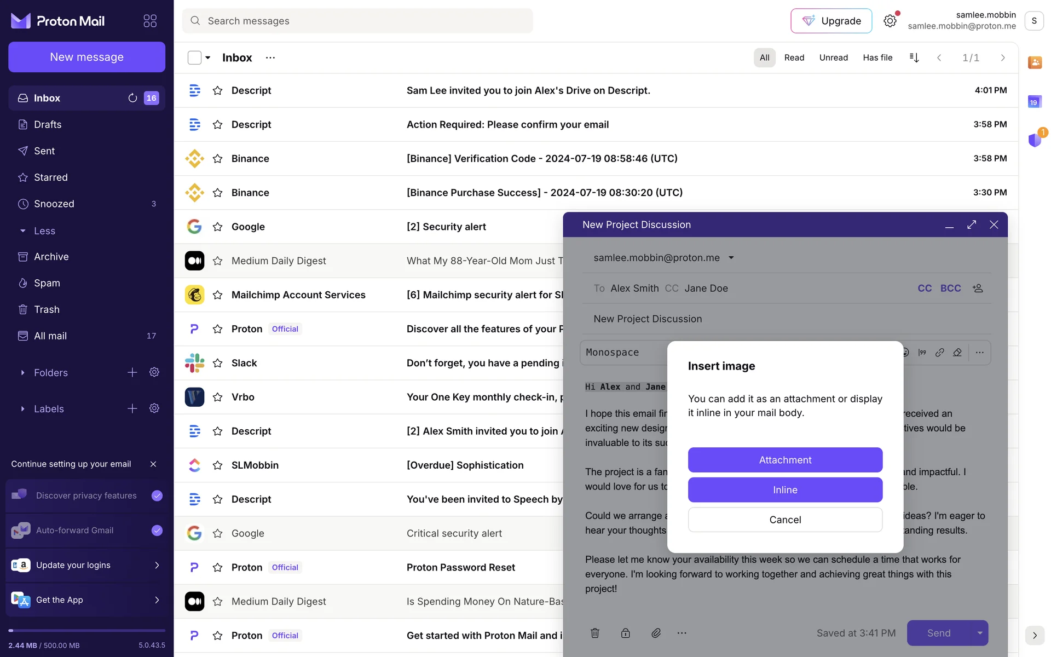
Task: Click the Search messages field
Action: point(357,21)
